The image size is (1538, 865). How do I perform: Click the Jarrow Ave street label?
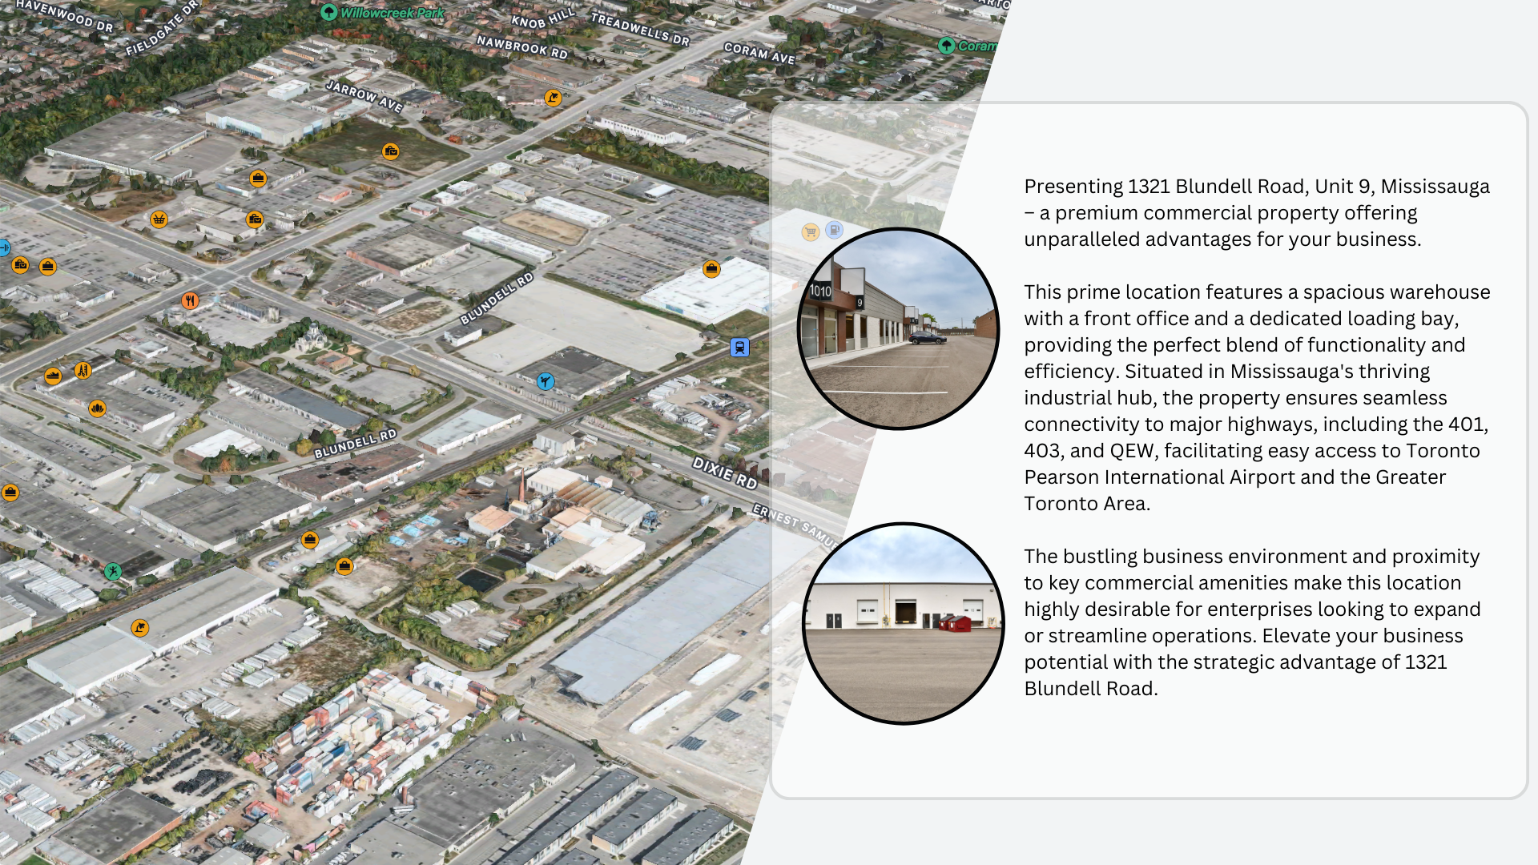(x=364, y=96)
